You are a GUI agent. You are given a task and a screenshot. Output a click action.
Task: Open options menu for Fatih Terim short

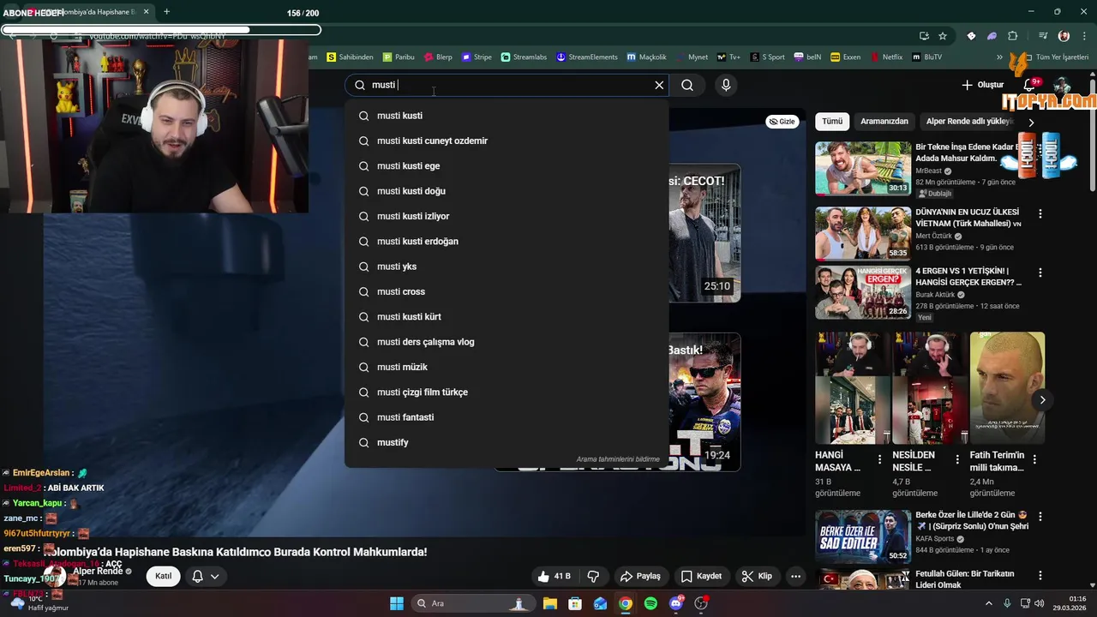click(x=1034, y=459)
